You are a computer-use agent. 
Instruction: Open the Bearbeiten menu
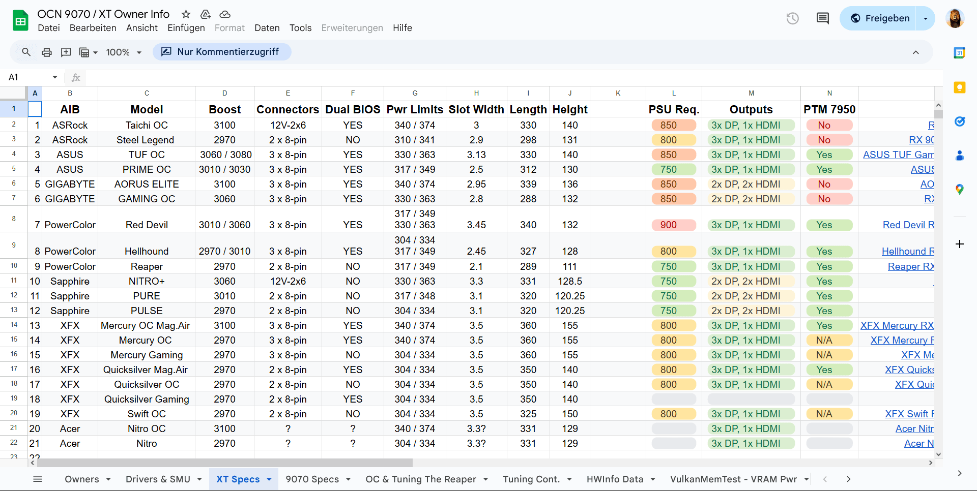click(x=93, y=28)
